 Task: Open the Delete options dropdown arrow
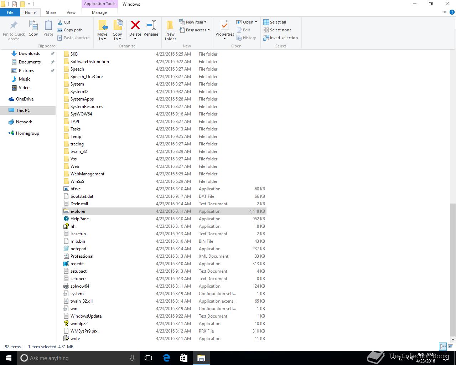(135, 39)
